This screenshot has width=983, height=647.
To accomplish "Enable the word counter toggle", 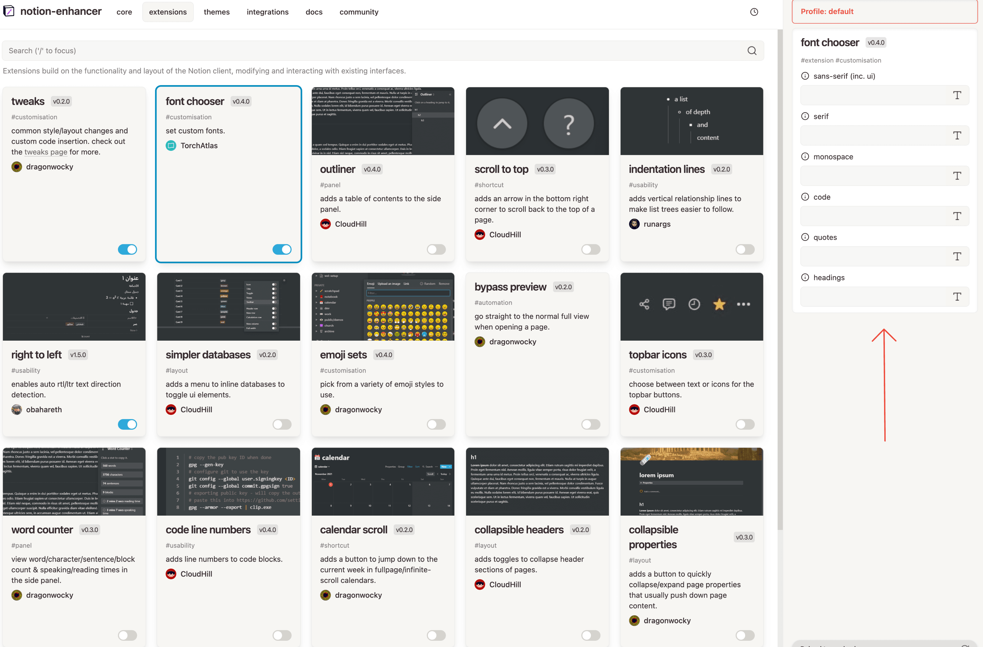I will (x=128, y=635).
